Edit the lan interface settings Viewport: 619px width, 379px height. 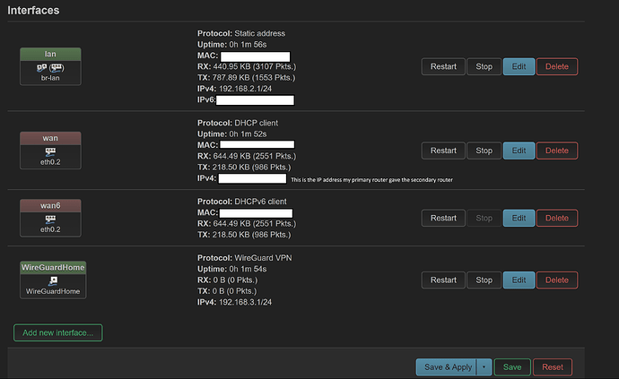point(518,66)
